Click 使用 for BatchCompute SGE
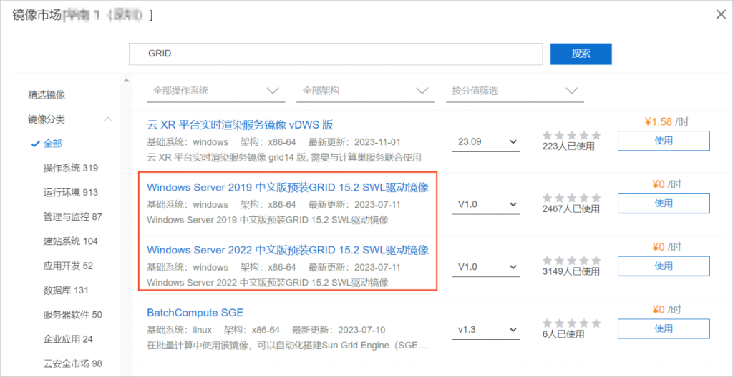 point(664,329)
